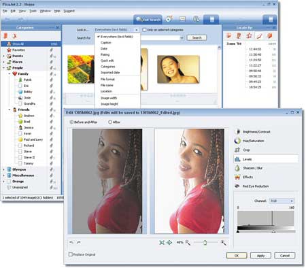Check the Richard category checkbox
The image size is (306, 268).
point(20,146)
